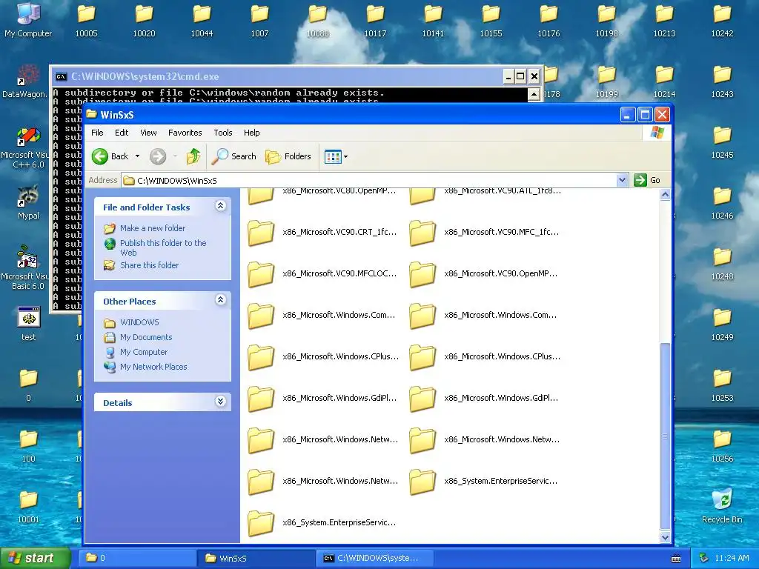Switch to WinSxS taskbar button

(256, 558)
